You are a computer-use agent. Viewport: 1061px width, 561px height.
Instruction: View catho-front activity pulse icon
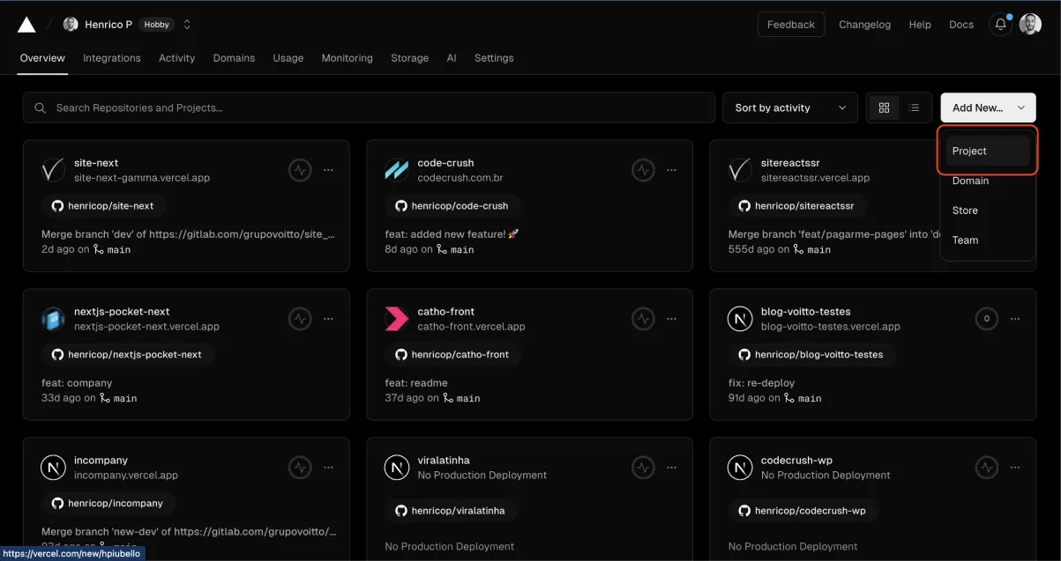[643, 319]
